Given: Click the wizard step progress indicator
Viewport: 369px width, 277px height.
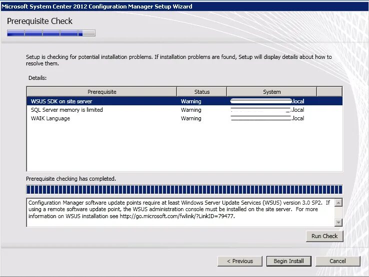Looking at the screenshot, I should (x=51, y=33).
